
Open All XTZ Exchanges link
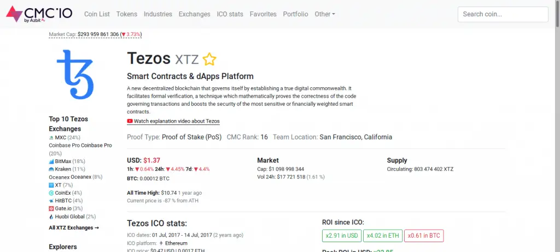74,227
